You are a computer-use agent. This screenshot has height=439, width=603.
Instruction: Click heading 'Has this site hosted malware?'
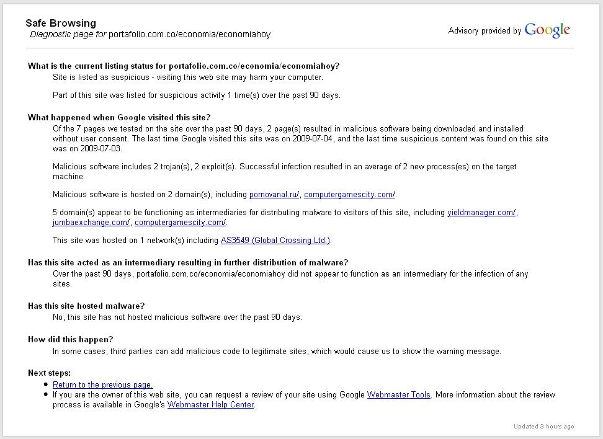click(86, 306)
